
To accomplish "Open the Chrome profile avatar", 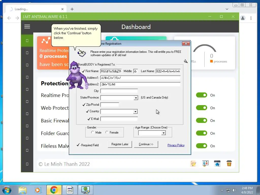I will click(x=243, y=18).
